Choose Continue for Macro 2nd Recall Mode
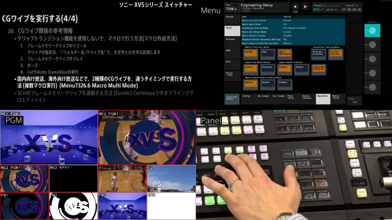This screenshot has height=220, width=392. [x=267, y=69]
